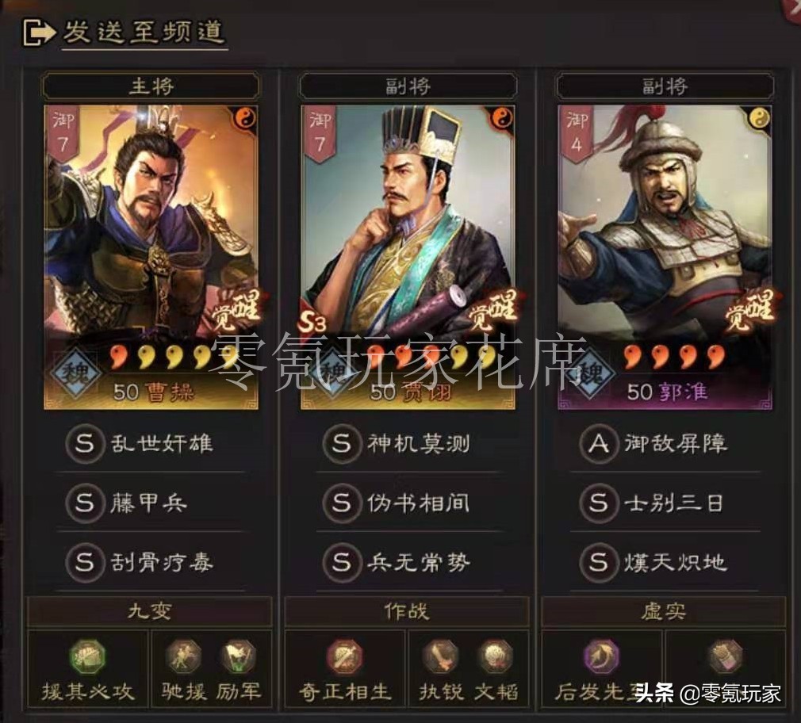Select the 文韬 tactic icon
Screen dimensions: 801x723
[495, 657]
